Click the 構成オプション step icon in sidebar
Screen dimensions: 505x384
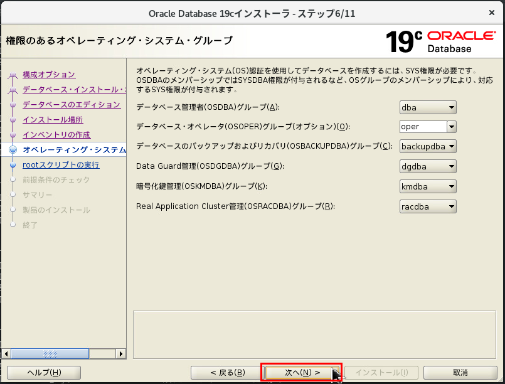click(x=13, y=73)
